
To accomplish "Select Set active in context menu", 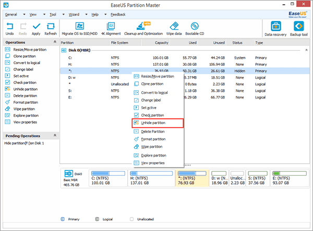I will point(158,108).
